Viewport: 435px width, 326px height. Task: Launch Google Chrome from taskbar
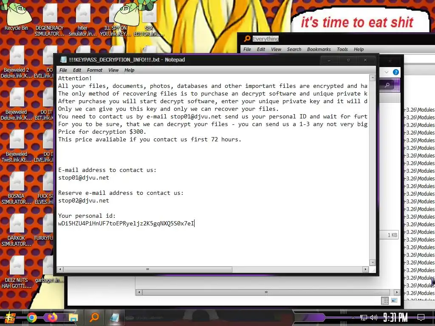(x=32, y=318)
